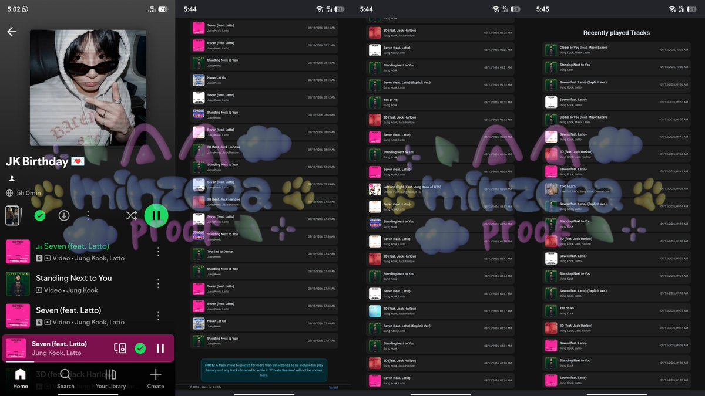The width and height of the screenshot is (705, 396).
Task: Open the 3D (feat. Jack Harlow) entry at 08:02 AM
Action: click(x=264, y=150)
